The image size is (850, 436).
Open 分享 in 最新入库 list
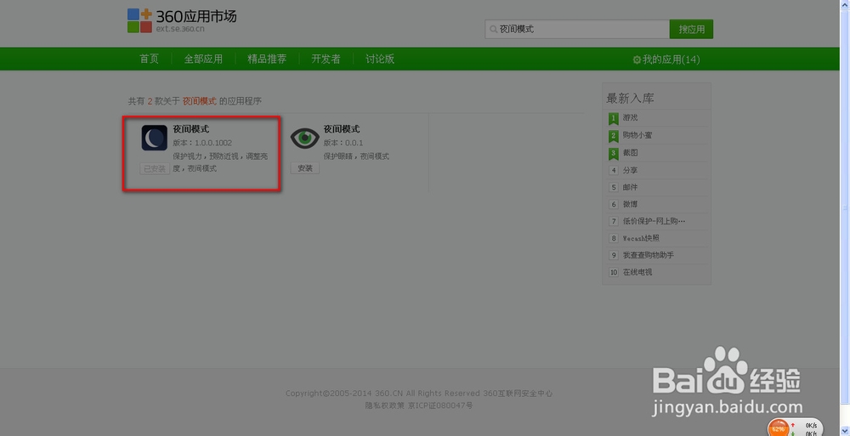(630, 170)
